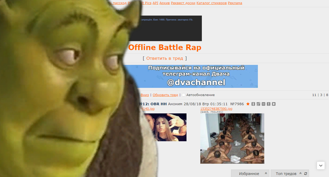Click the Offline Battle Rap board title
The width and height of the screenshot is (329, 177).
(165, 48)
